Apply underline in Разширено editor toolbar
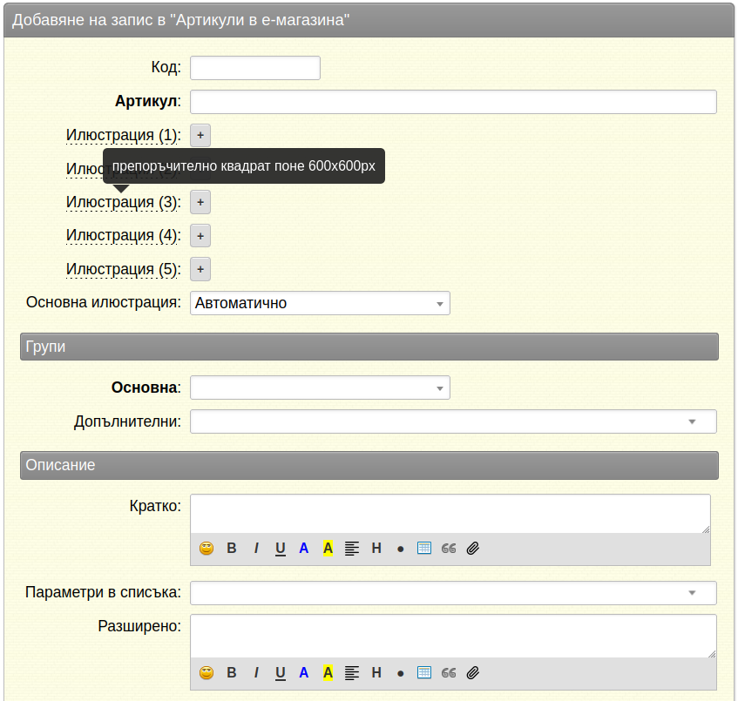The image size is (738, 701). click(x=280, y=673)
